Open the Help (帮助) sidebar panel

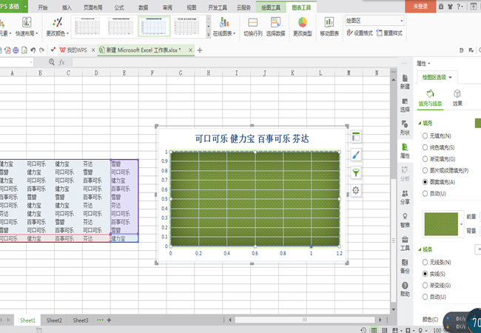pos(405,289)
